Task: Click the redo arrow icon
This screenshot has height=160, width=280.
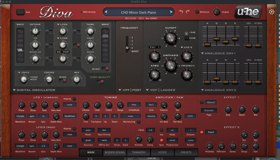Action: [x=188, y=12]
